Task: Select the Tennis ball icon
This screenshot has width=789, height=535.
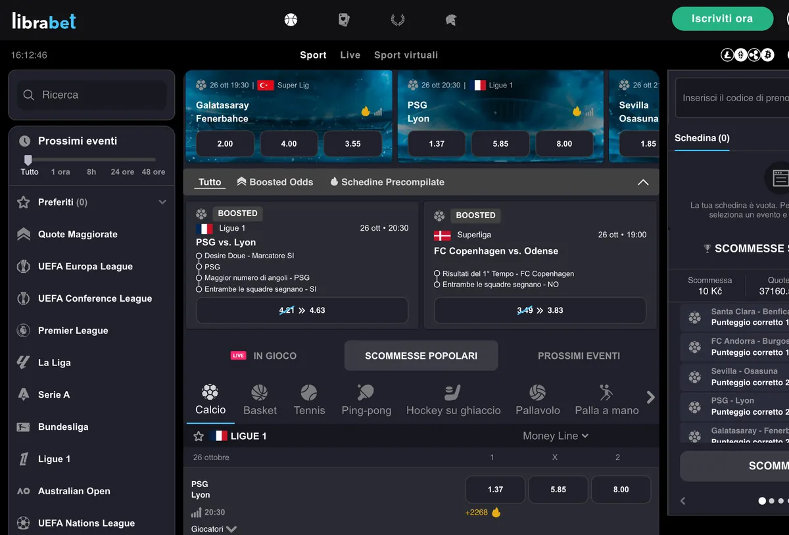Action: click(309, 392)
